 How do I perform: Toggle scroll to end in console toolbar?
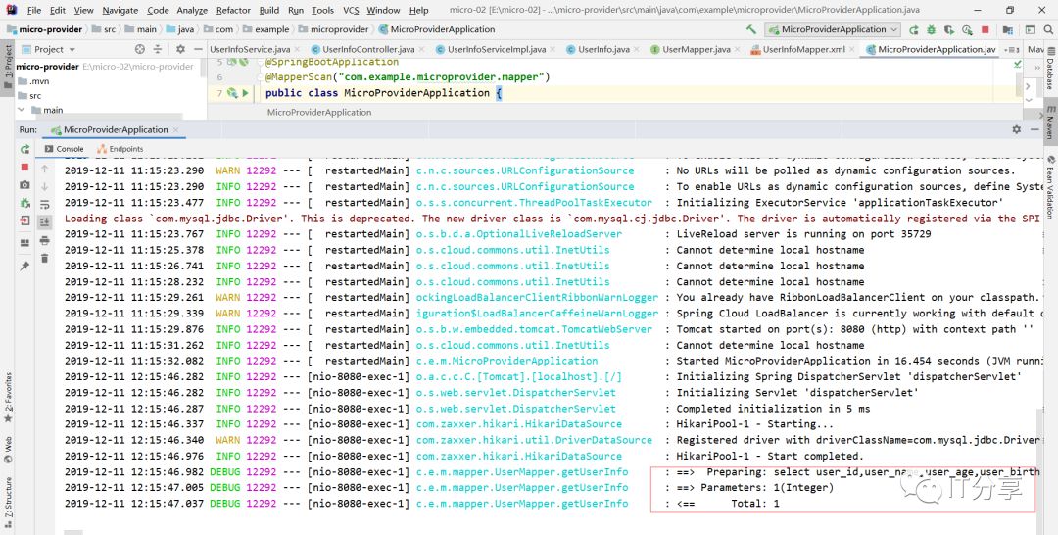44,222
